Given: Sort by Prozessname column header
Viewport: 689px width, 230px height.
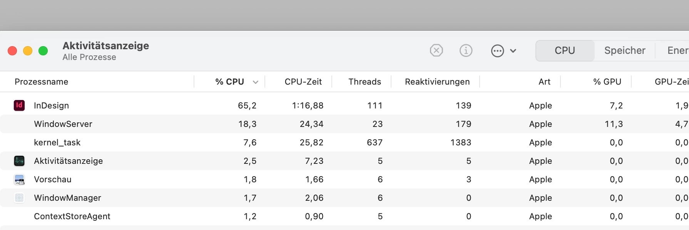Looking at the screenshot, I should (42, 82).
